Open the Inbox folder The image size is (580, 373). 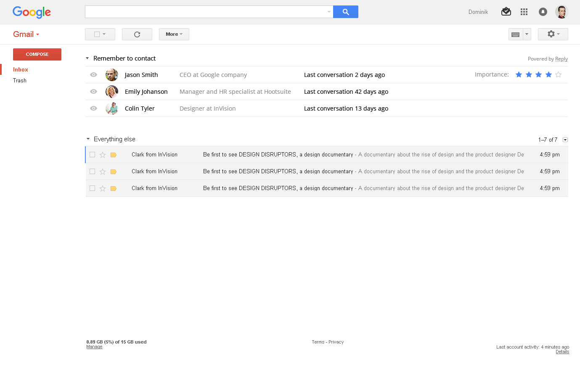[x=21, y=70]
